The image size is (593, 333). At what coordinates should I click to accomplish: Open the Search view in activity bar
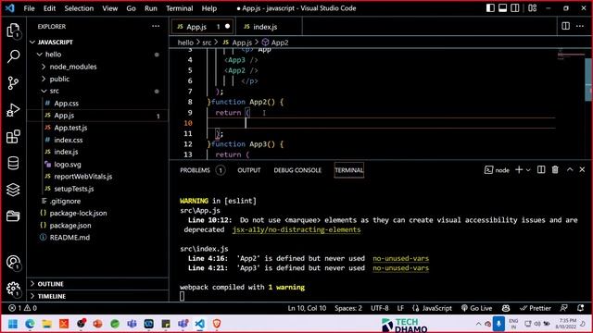[13, 56]
